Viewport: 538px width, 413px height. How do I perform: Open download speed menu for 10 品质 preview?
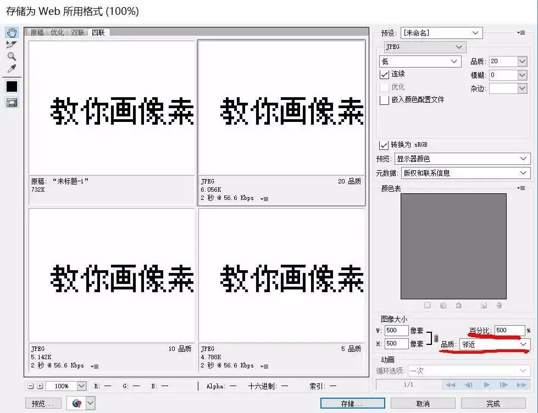(95, 366)
